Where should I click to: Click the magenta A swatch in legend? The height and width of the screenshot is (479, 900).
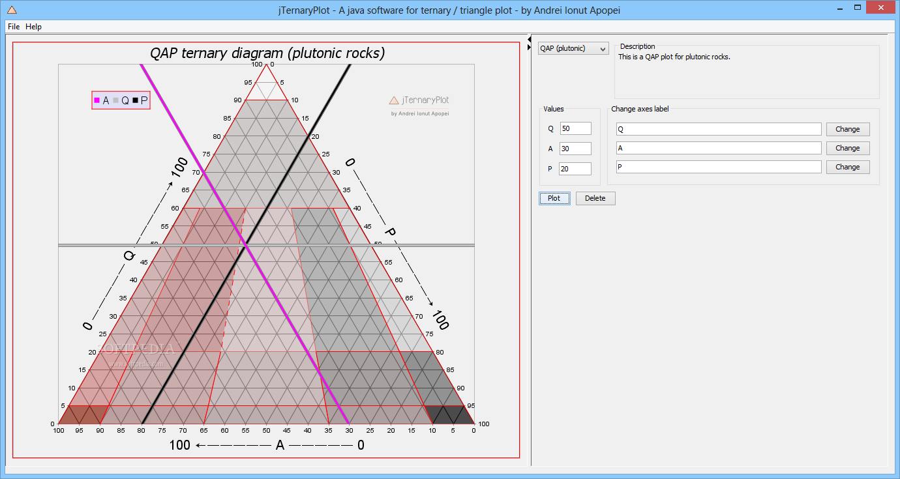tap(97, 100)
